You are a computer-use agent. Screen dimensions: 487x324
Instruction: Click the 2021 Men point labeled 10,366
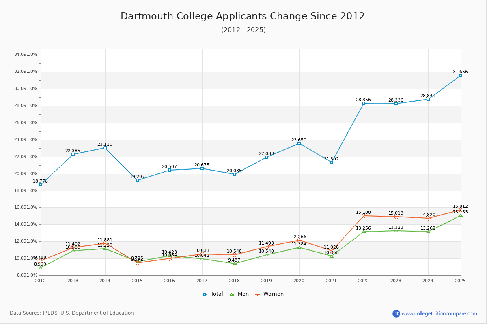(331, 256)
